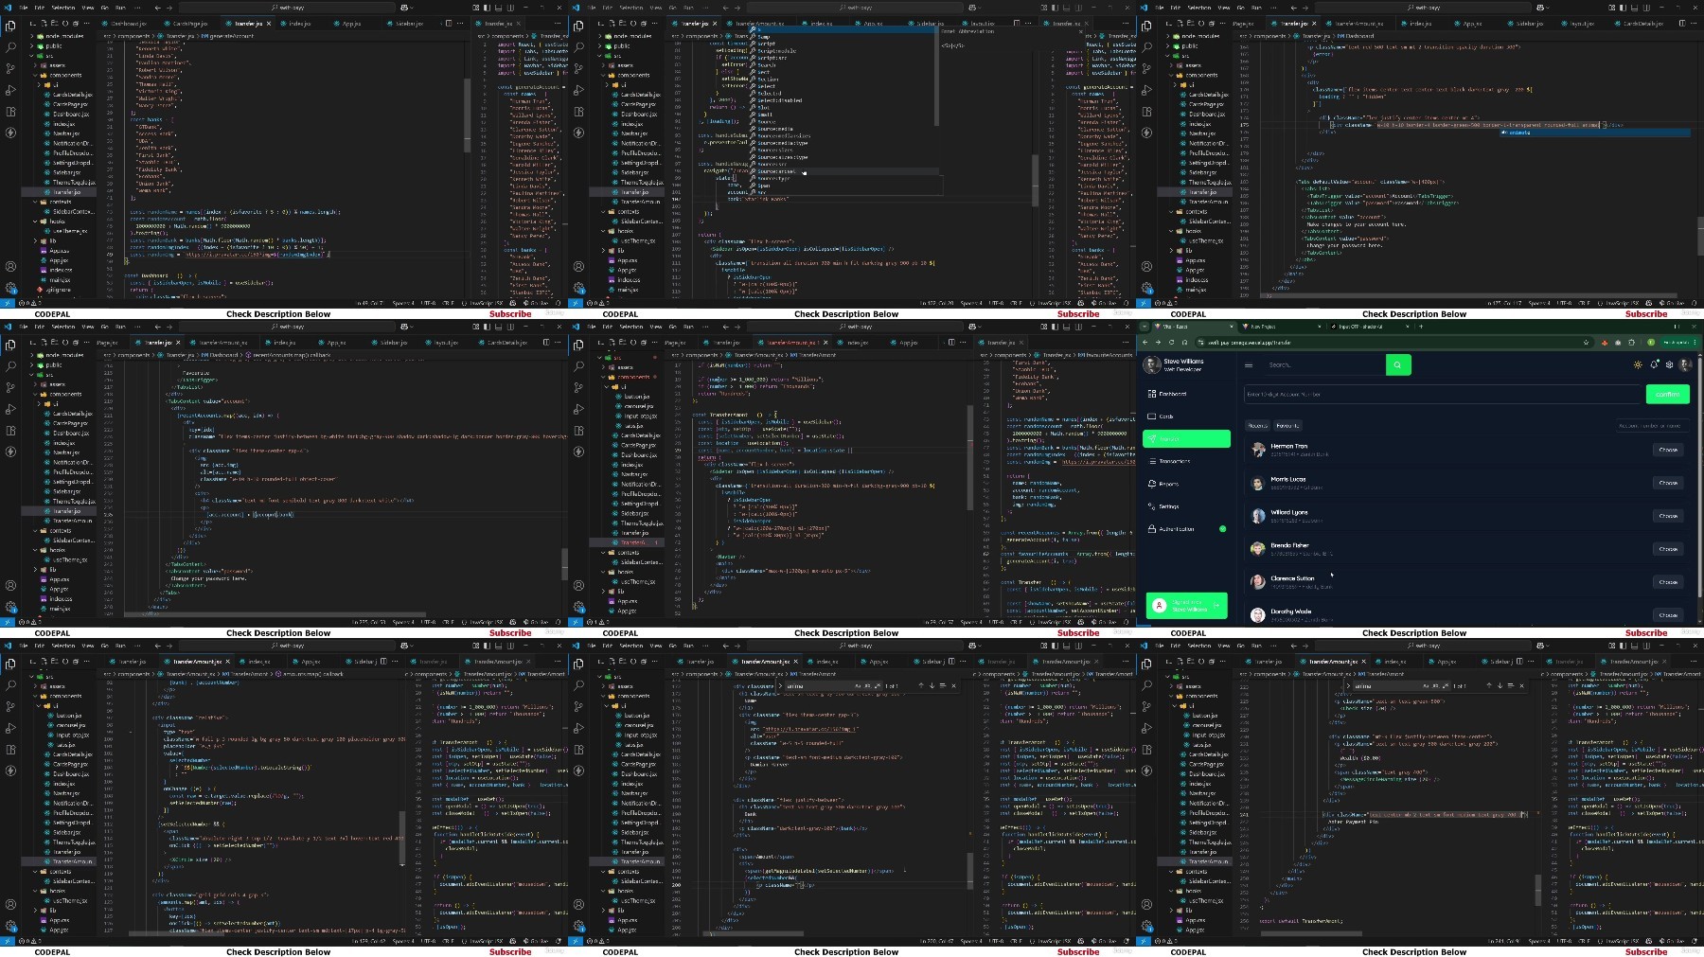Open Extensions view in top-left VS Code activity bar

[11, 112]
